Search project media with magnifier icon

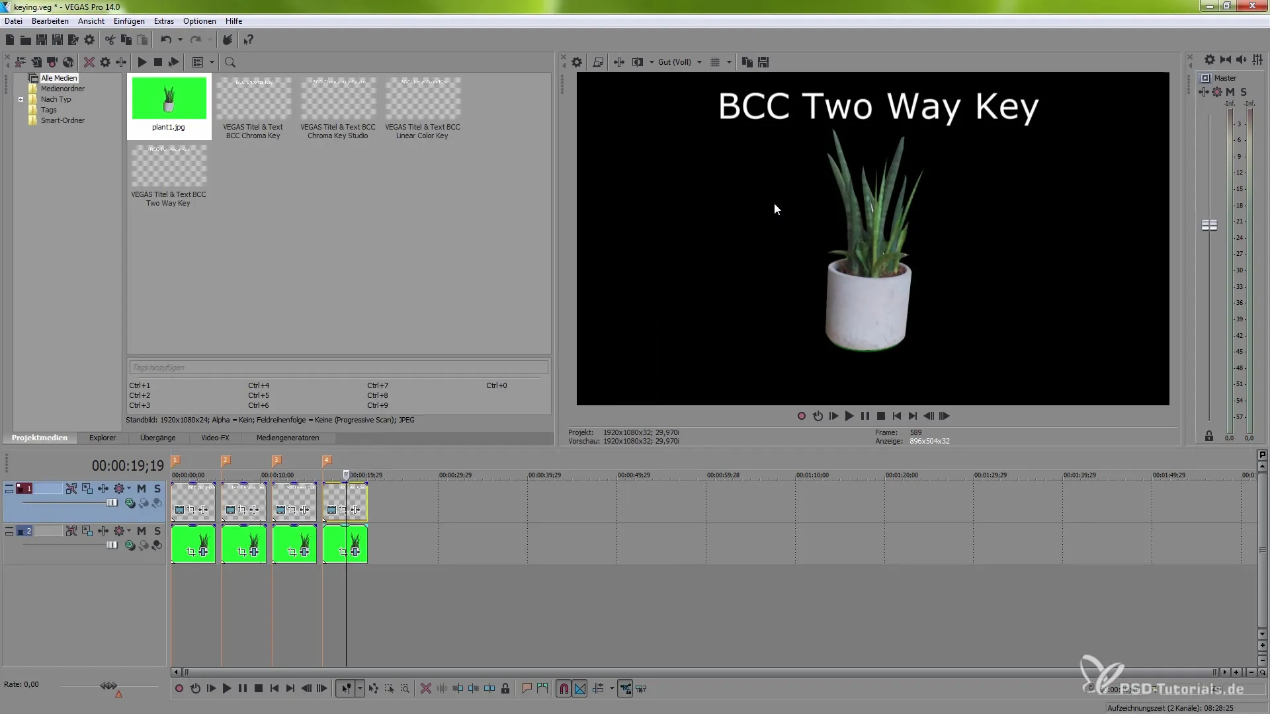click(230, 62)
